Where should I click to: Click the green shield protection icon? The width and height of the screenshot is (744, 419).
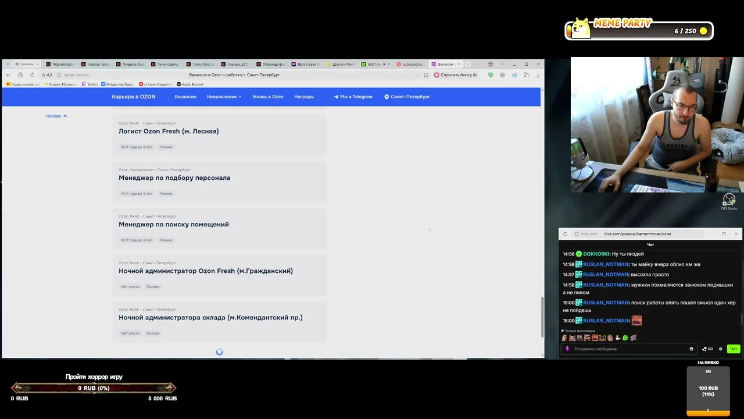pyautogui.click(x=491, y=75)
